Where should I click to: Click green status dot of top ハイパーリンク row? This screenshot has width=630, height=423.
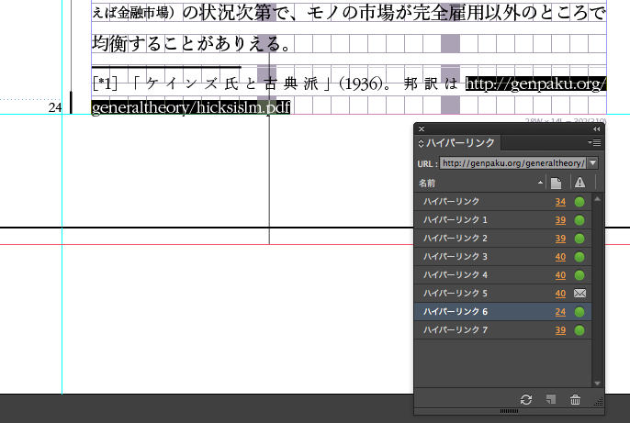click(x=579, y=202)
